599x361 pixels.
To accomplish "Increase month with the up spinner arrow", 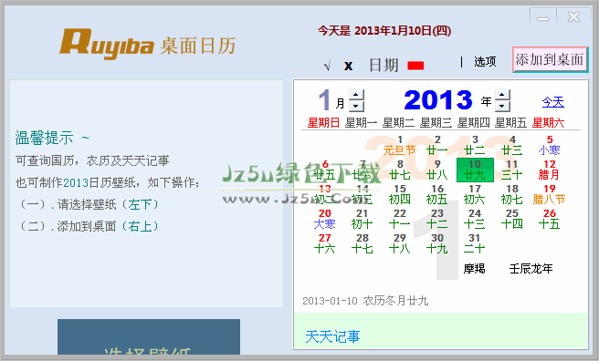I will pos(356,95).
